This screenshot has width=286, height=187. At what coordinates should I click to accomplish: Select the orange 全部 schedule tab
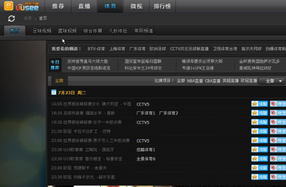point(60,81)
